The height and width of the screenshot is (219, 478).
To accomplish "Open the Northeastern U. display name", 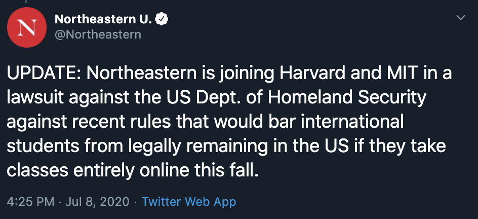I will (x=103, y=20).
